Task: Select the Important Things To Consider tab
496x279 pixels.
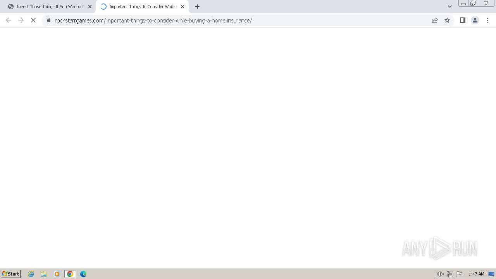Action: point(142,7)
